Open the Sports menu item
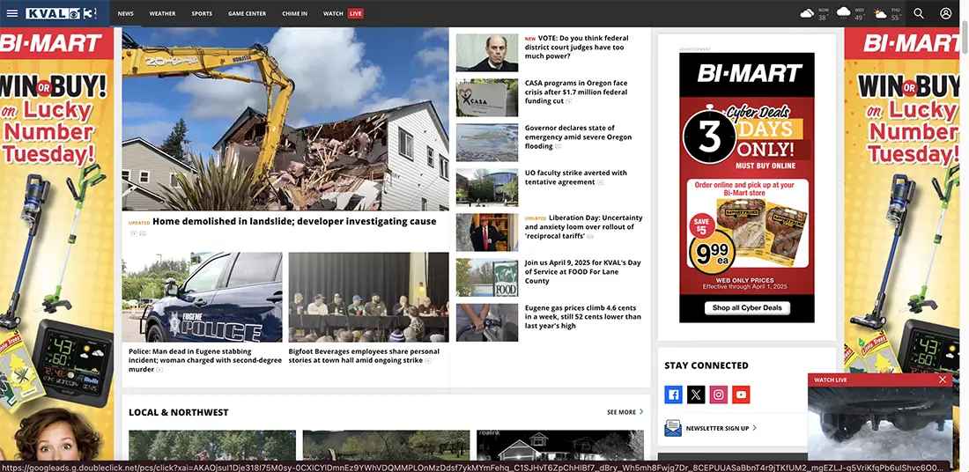 (202, 13)
